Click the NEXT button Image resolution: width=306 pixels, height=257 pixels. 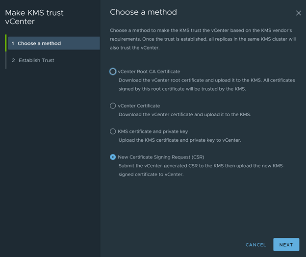tap(286, 245)
